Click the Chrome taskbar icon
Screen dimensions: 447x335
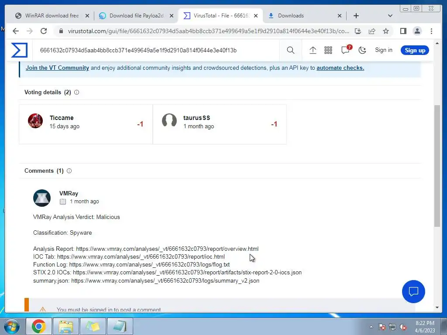click(39, 326)
